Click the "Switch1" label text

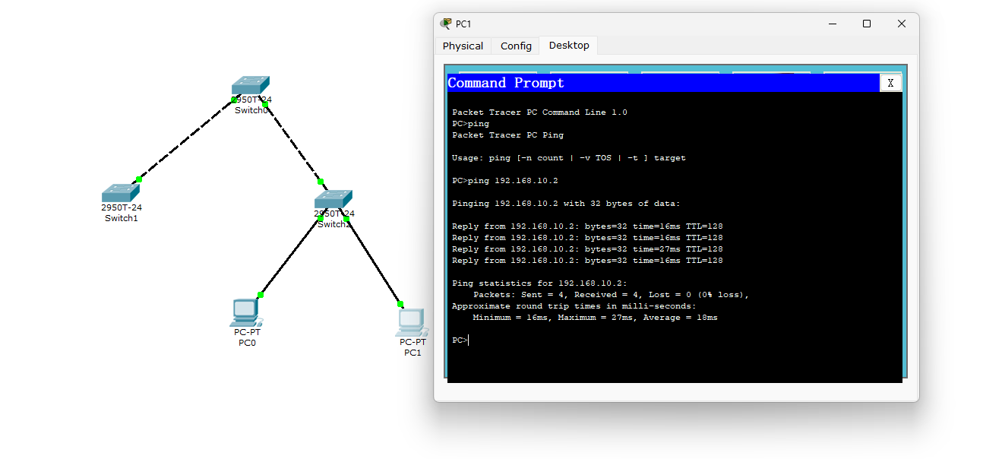point(122,218)
